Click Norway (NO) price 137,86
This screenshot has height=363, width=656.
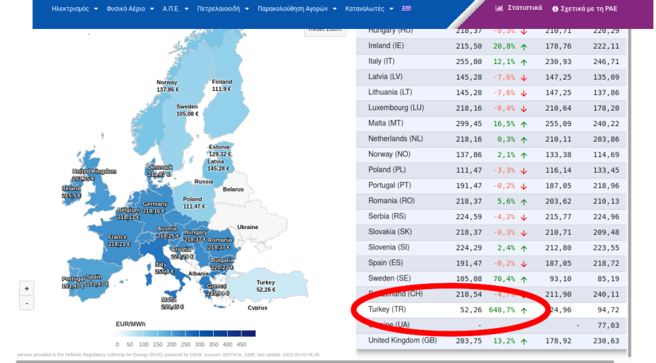pos(468,155)
